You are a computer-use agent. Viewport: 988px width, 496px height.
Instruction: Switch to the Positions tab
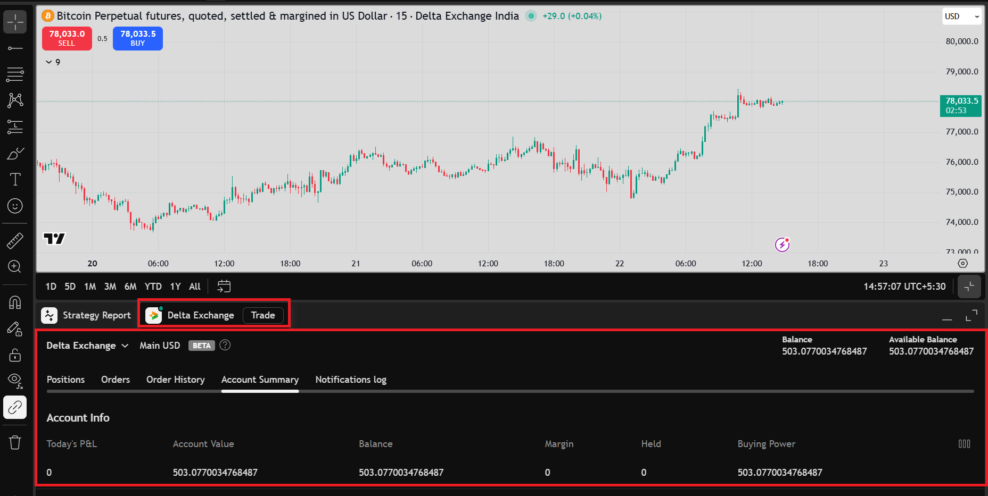tap(65, 380)
